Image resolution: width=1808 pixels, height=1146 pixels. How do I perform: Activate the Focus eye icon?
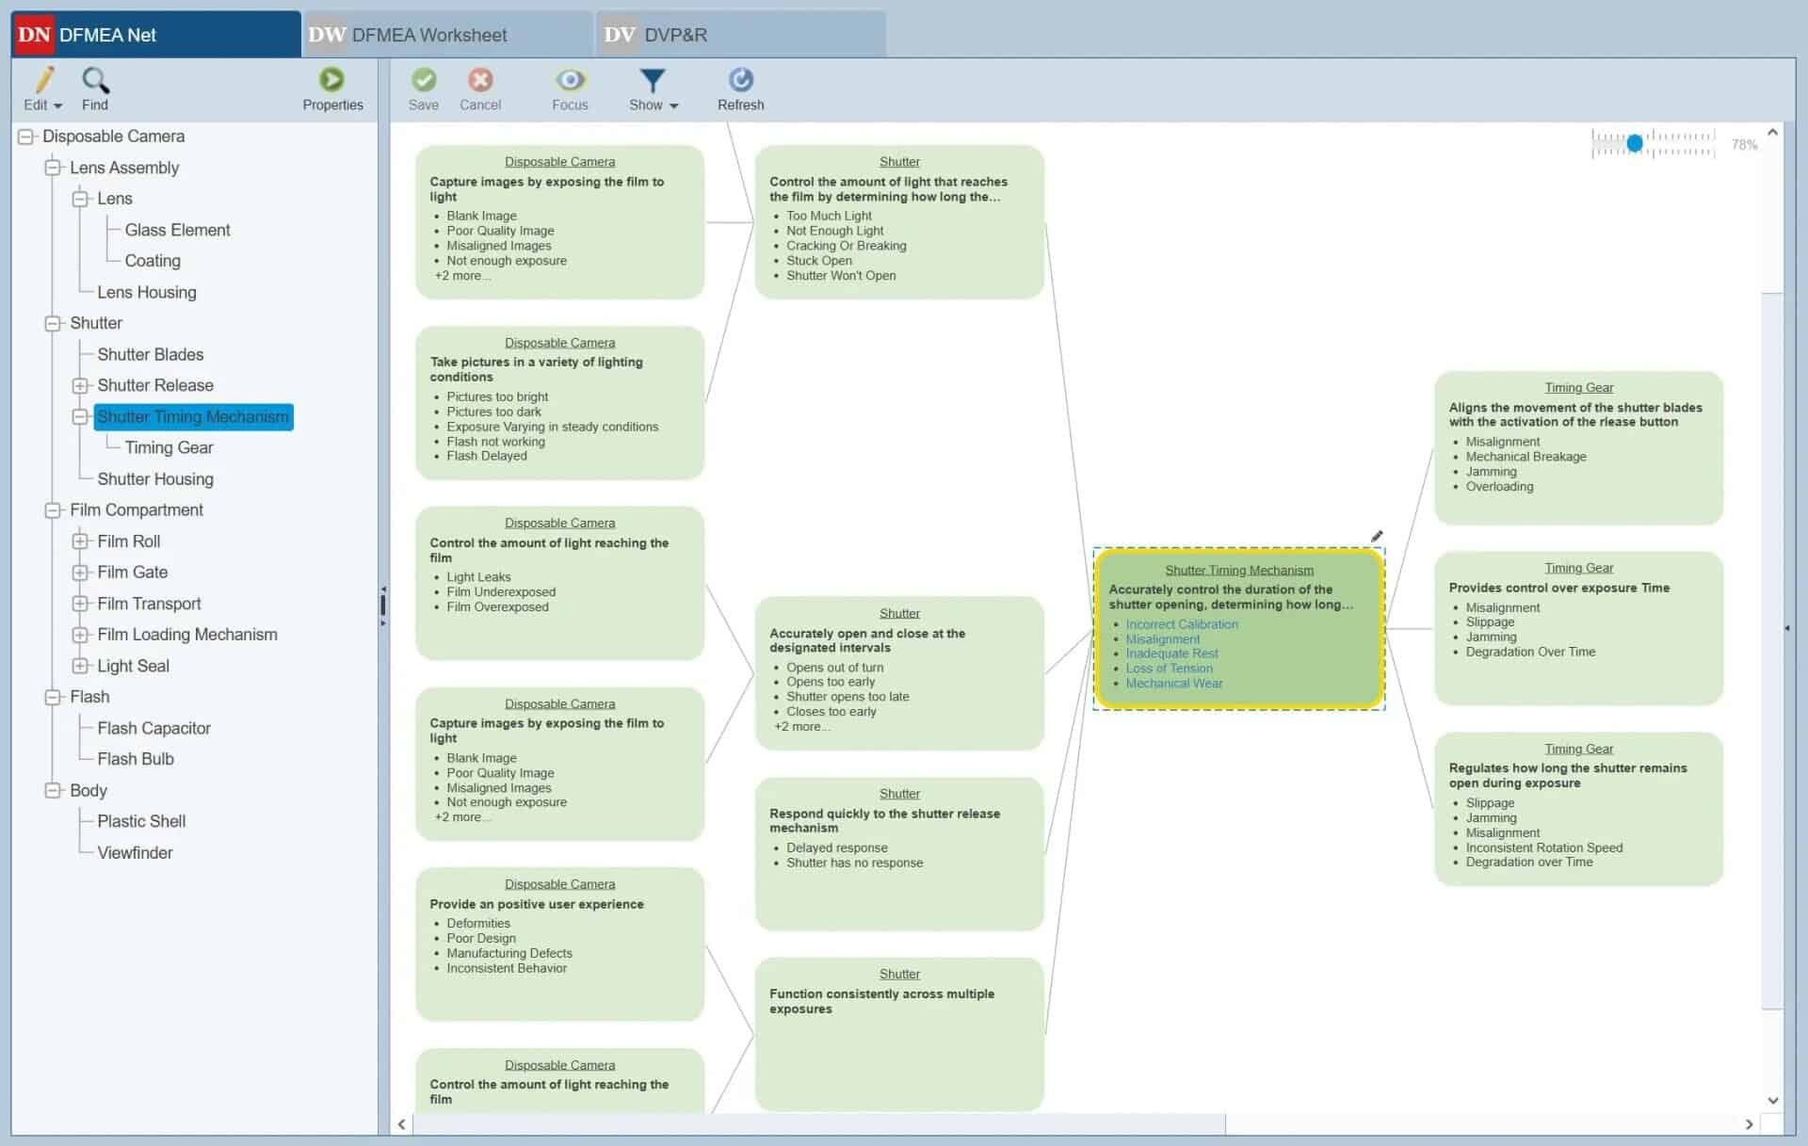pos(570,81)
